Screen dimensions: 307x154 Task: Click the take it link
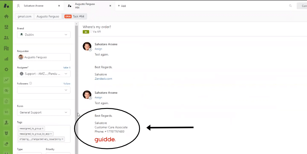pyautogui.click(x=67, y=67)
